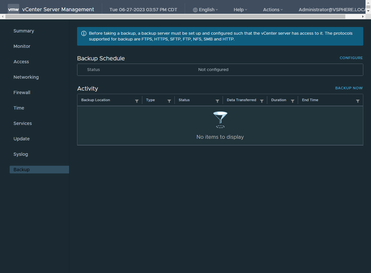Image resolution: width=371 pixels, height=273 pixels.
Task: Open the Networking section
Action: click(x=26, y=77)
